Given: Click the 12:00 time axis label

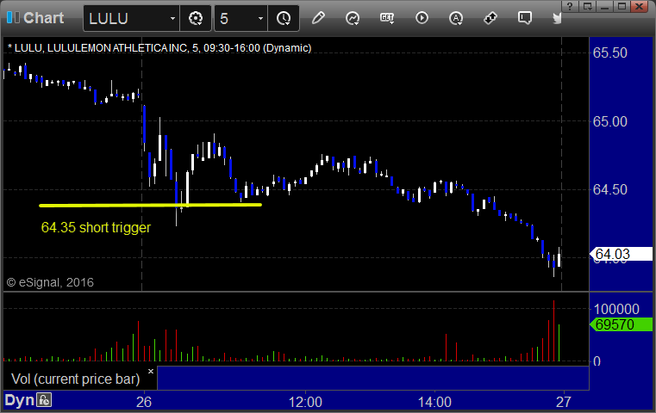Looking at the screenshot, I should pyautogui.click(x=305, y=402).
